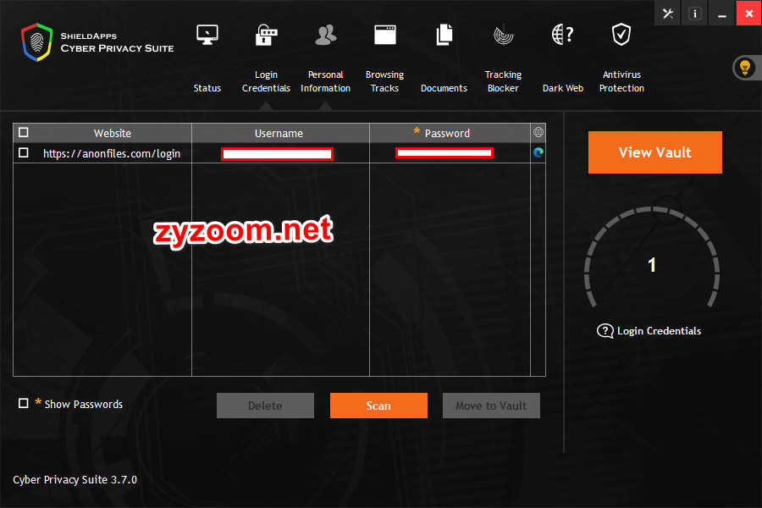Switch to the Tracking Blocker tab label

click(504, 81)
